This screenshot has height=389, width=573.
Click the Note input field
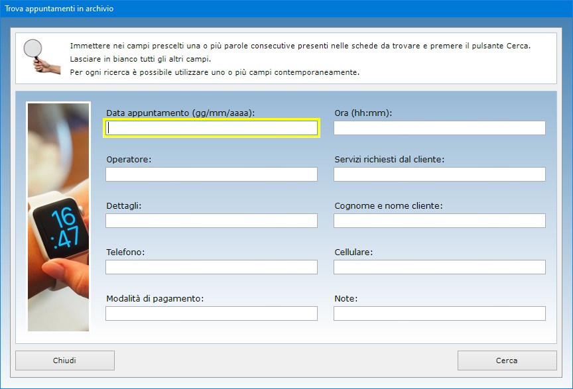click(x=439, y=313)
